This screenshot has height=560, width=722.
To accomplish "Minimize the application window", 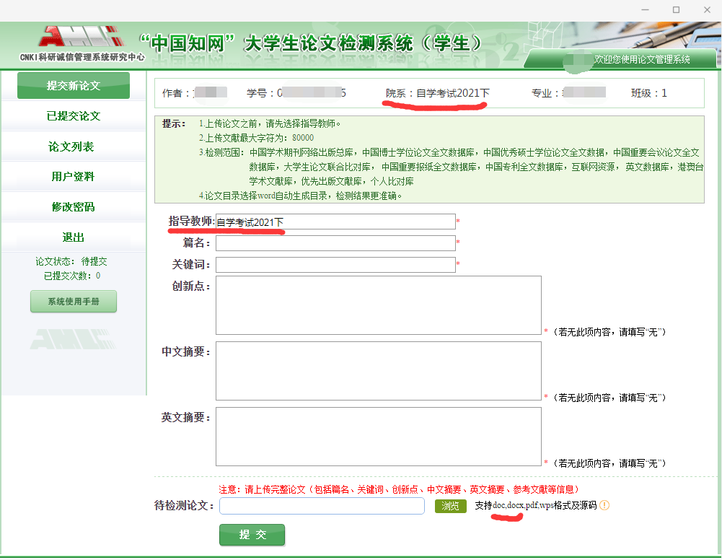I will (x=643, y=10).
